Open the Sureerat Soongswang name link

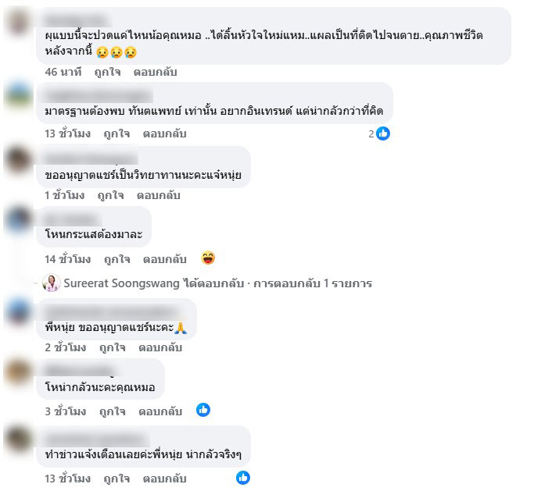click(x=121, y=283)
